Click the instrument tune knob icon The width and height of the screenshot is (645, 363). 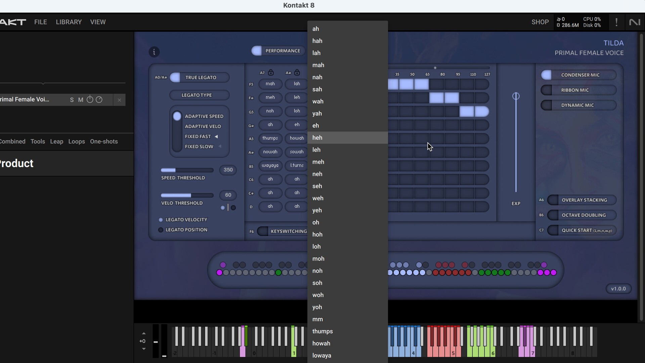90,99
